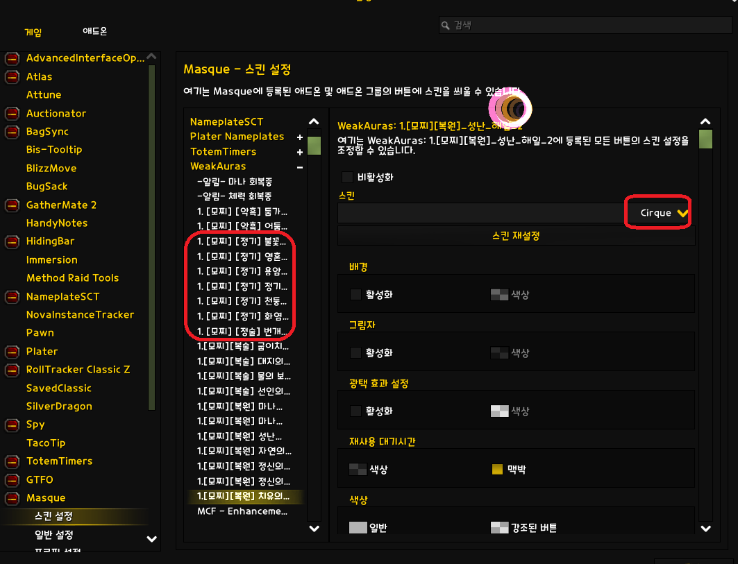Viewport: 738px width, 564px height.
Task: Select the -알림- 마나 회복중 entry
Action: (x=235, y=182)
